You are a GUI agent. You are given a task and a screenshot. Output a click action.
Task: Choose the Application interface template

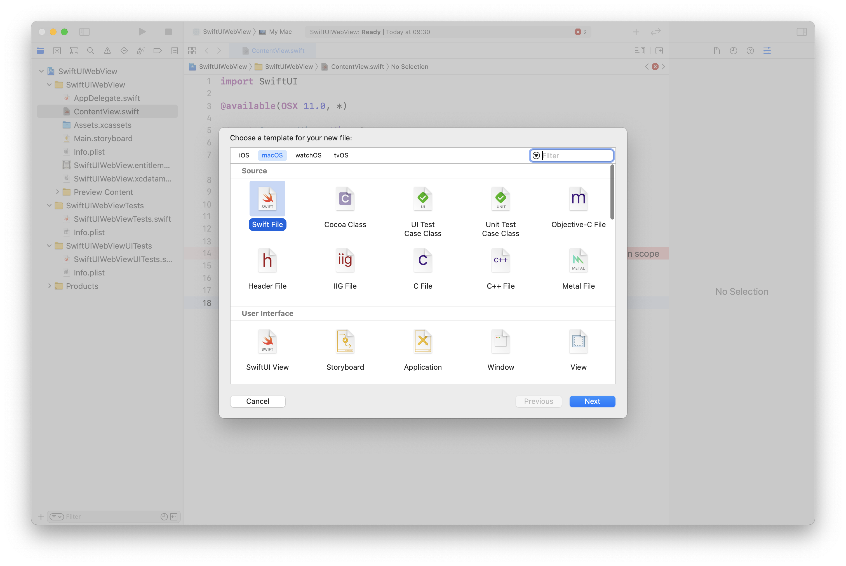pos(423,350)
